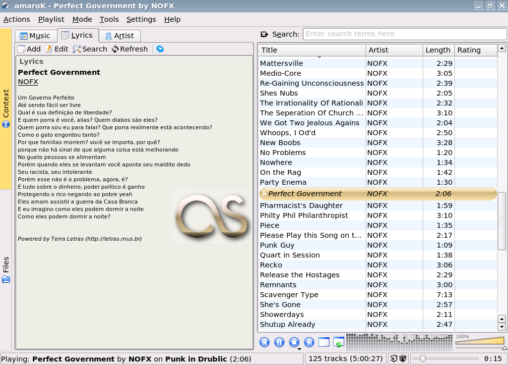The image size is (508, 365).
Task: Refresh the lyrics
Action: [x=129, y=49]
